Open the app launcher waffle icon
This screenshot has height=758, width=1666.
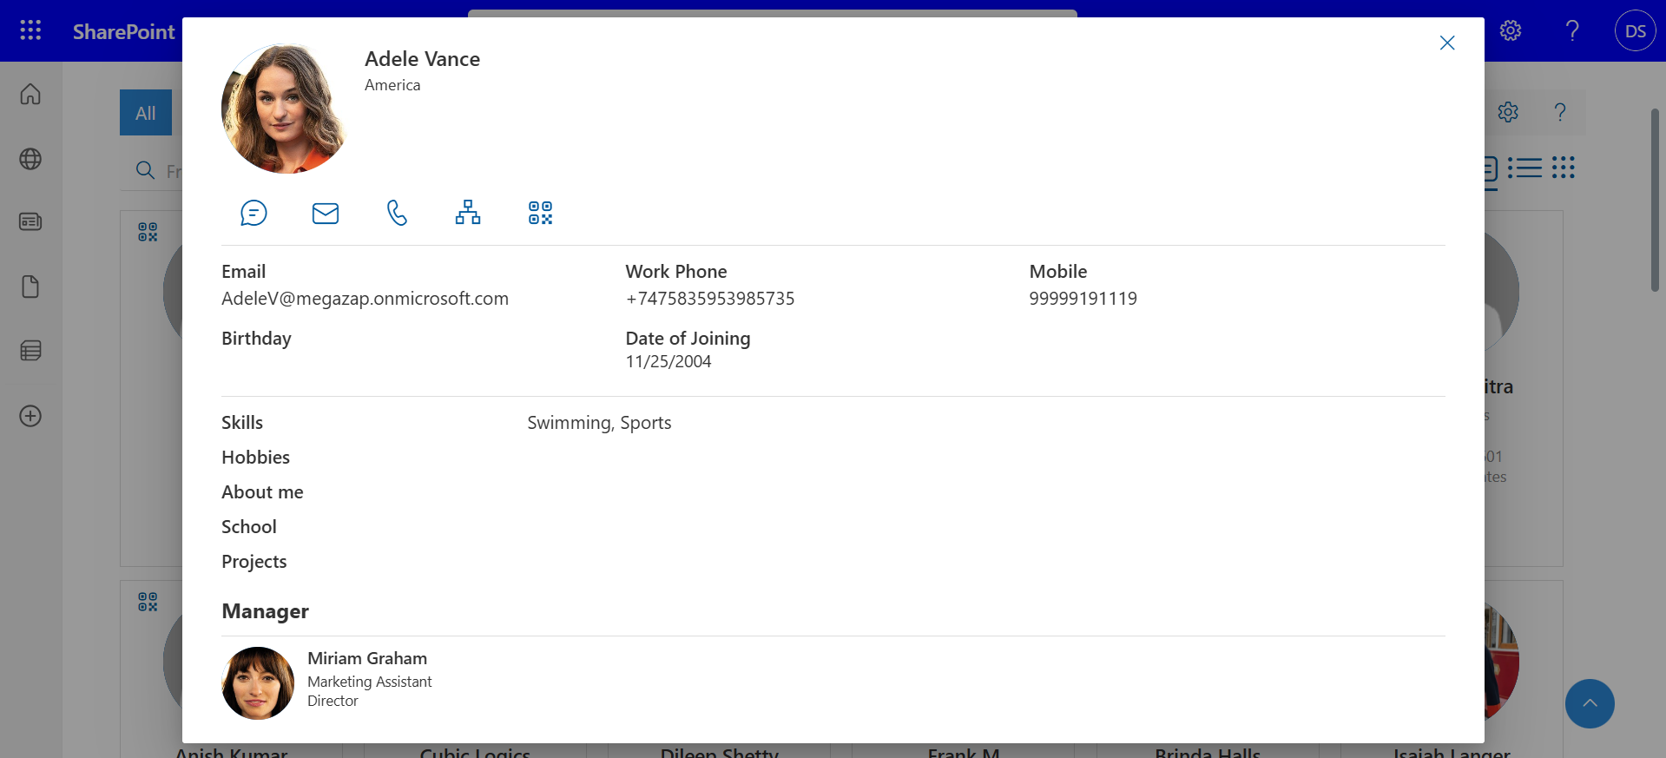pyautogui.click(x=30, y=30)
